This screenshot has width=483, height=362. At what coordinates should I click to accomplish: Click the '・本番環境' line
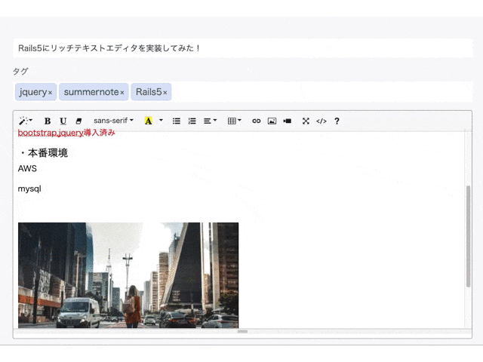[x=43, y=153]
